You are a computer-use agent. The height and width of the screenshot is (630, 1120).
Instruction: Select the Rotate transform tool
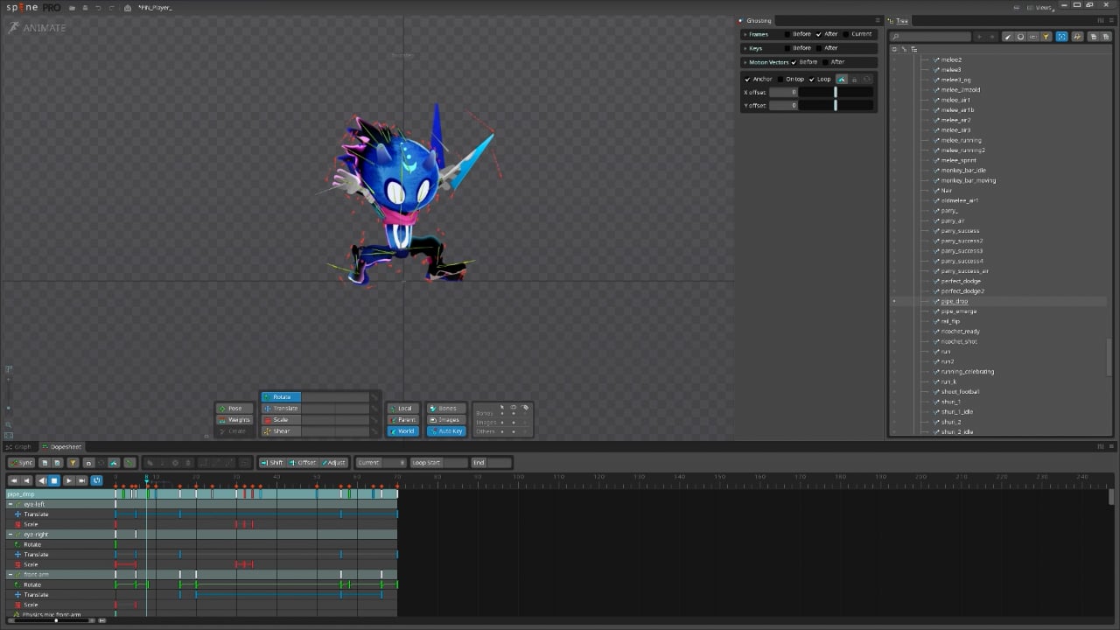(x=281, y=397)
